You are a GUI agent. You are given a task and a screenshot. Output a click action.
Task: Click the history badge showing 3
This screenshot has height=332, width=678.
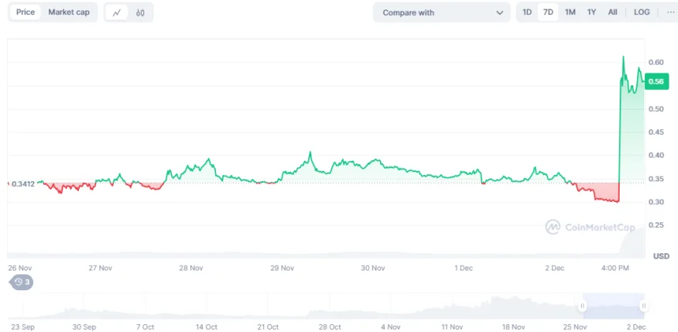point(21,282)
